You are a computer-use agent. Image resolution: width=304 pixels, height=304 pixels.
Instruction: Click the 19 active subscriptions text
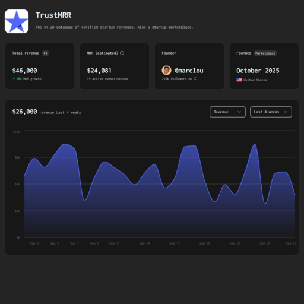coord(107,79)
